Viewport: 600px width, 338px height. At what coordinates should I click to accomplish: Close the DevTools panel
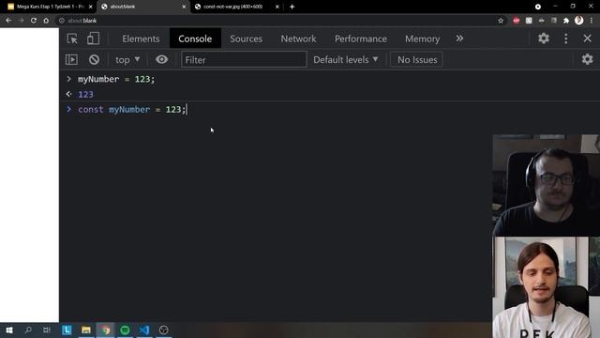tap(588, 38)
